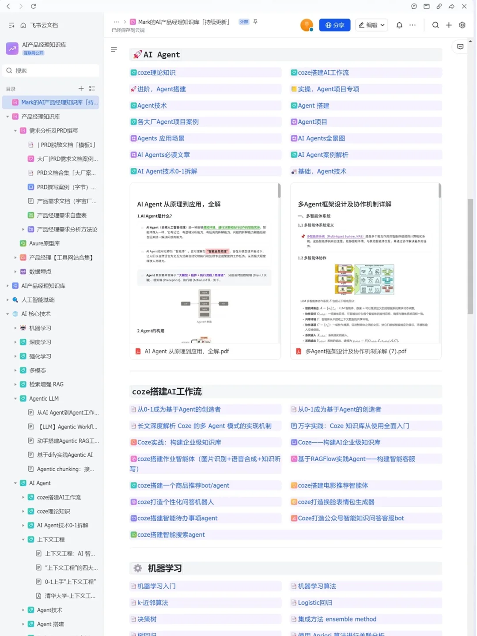The width and height of the screenshot is (477, 636).
Task: Copy link using the chain link icon
Action: click(x=439, y=6)
